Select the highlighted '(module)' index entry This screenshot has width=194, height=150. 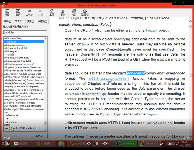(x=24, y=42)
